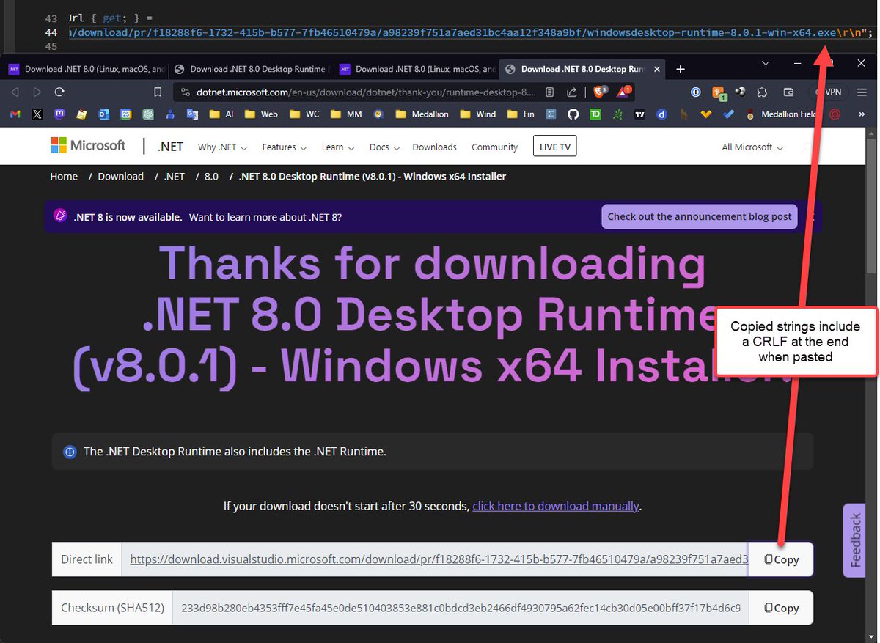Viewport: 880px width, 643px height.
Task: Expand the Learn dropdown menu
Action: (x=338, y=147)
